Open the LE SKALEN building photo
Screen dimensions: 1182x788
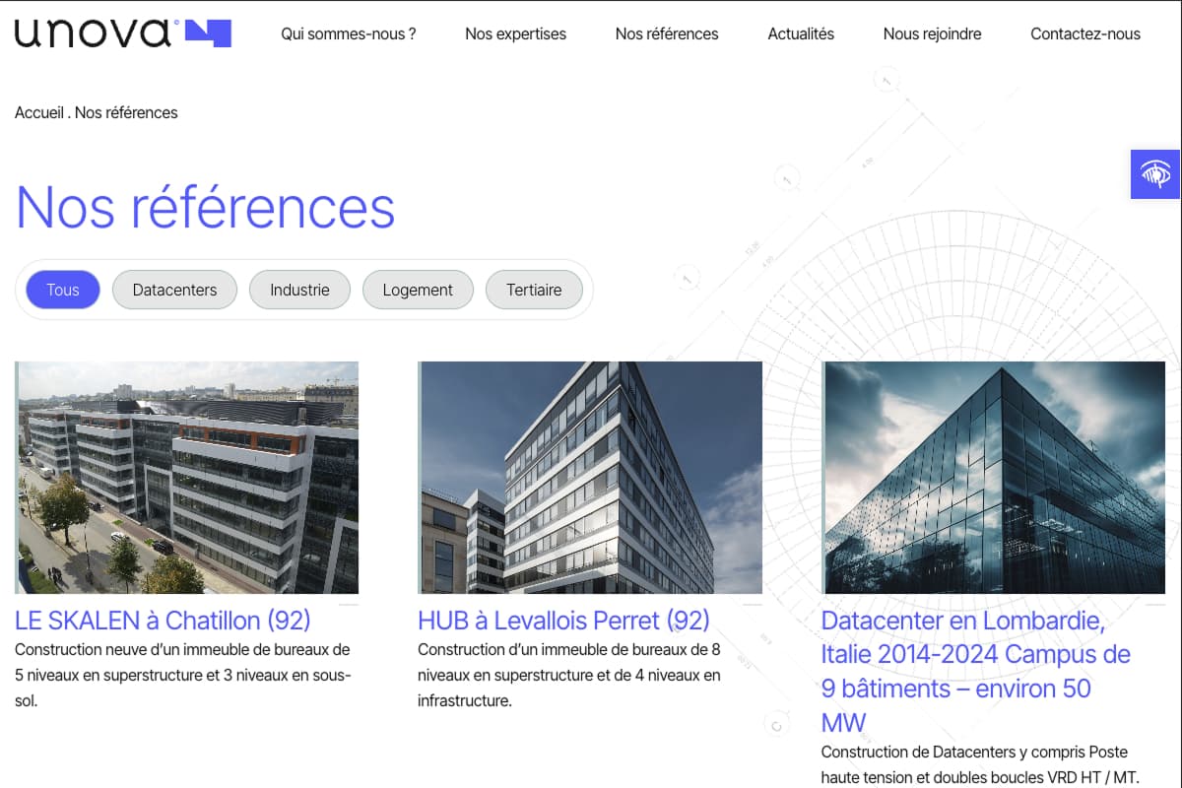point(187,478)
